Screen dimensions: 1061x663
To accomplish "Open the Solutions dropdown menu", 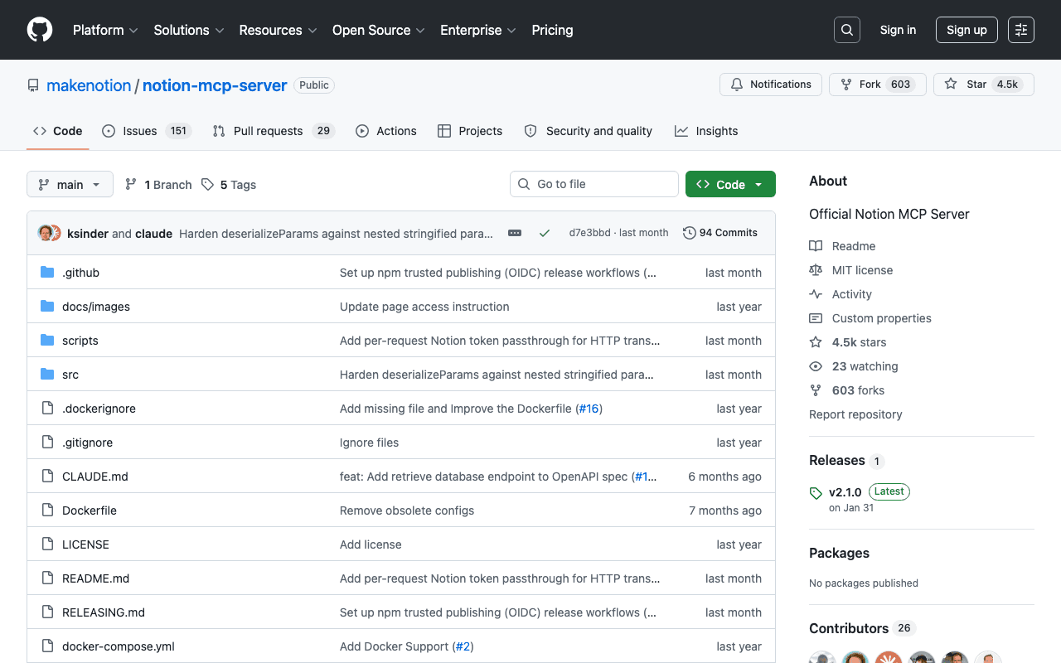I will click(x=189, y=30).
